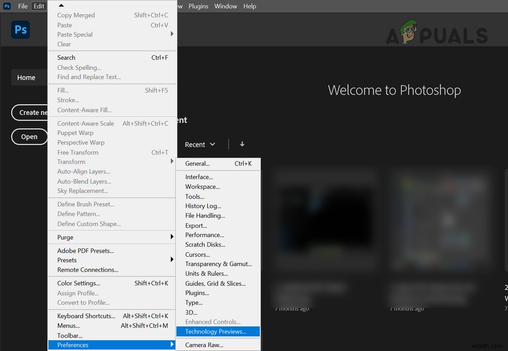Select Menus... in Edit menu

(x=112, y=326)
